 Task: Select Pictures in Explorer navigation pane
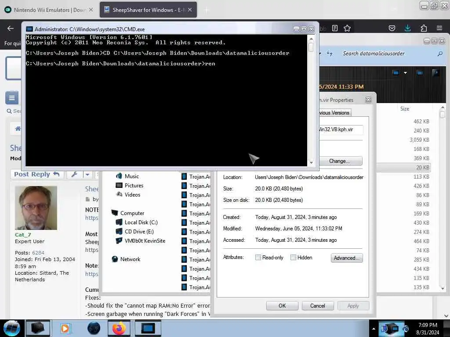[134, 186]
